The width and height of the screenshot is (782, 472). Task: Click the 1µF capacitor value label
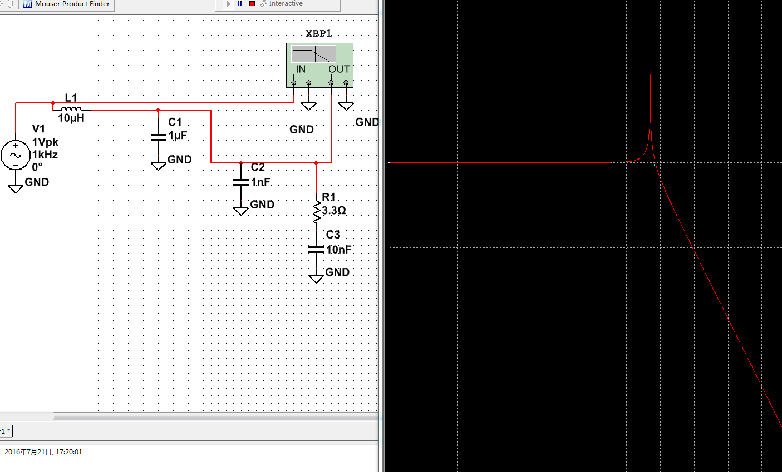[178, 136]
